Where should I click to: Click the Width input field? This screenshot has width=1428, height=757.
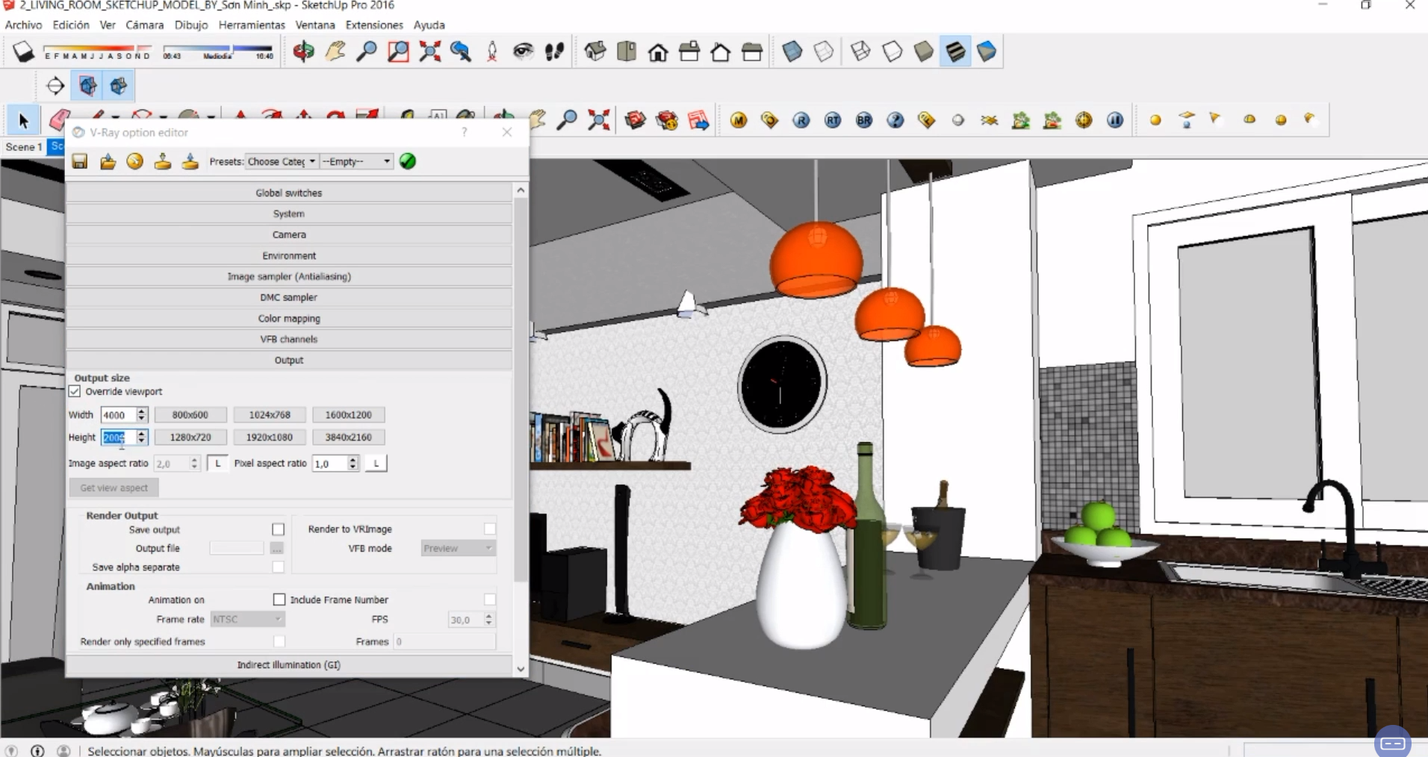[x=118, y=415]
